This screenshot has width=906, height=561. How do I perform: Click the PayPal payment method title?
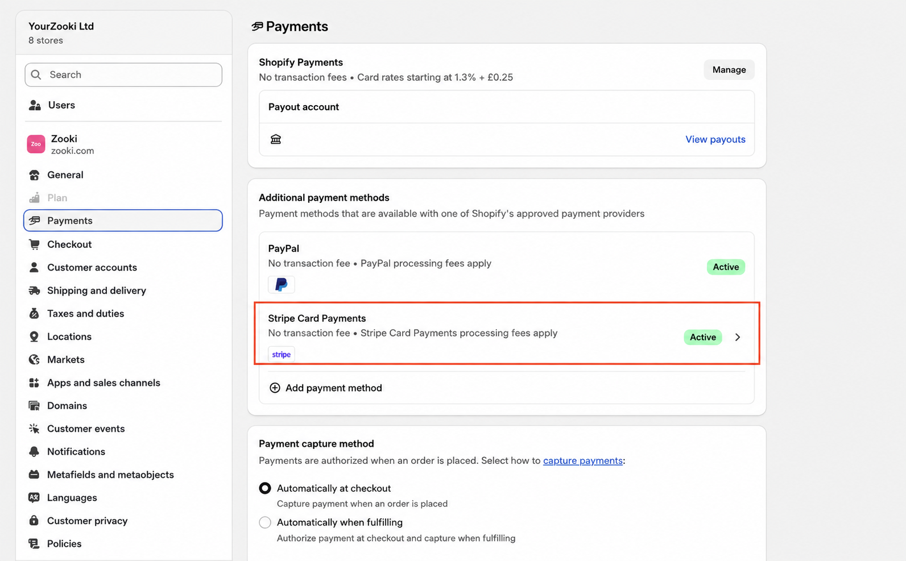pyautogui.click(x=284, y=248)
